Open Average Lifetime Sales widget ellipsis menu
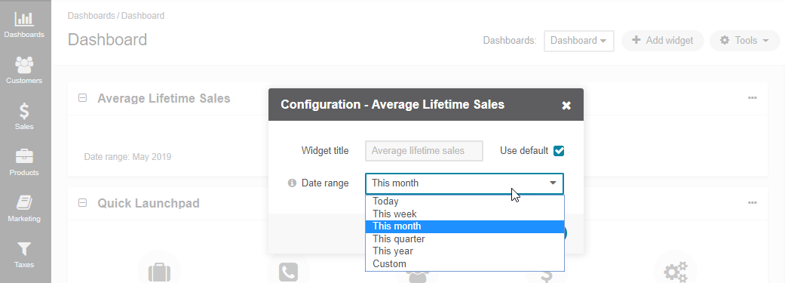This screenshot has height=283, width=785. pos(752,97)
